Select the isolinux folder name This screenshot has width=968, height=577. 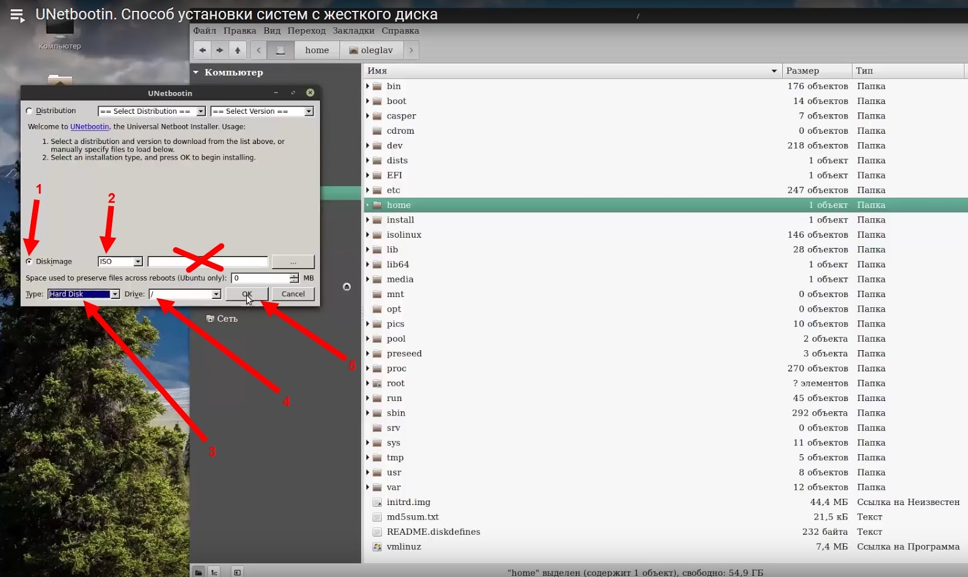tap(404, 235)
